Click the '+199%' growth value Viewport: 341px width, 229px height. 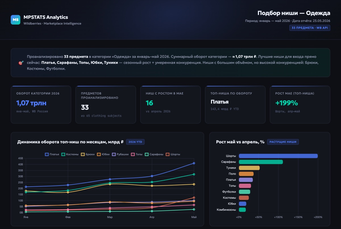[287, 103]
